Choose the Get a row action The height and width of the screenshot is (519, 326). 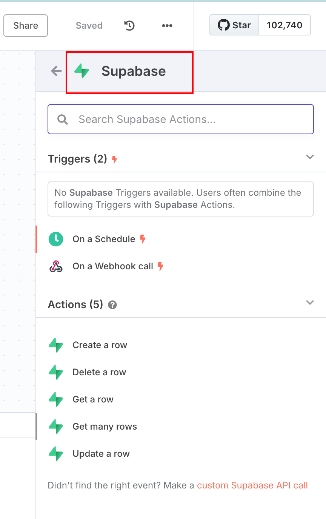(181, 399)
